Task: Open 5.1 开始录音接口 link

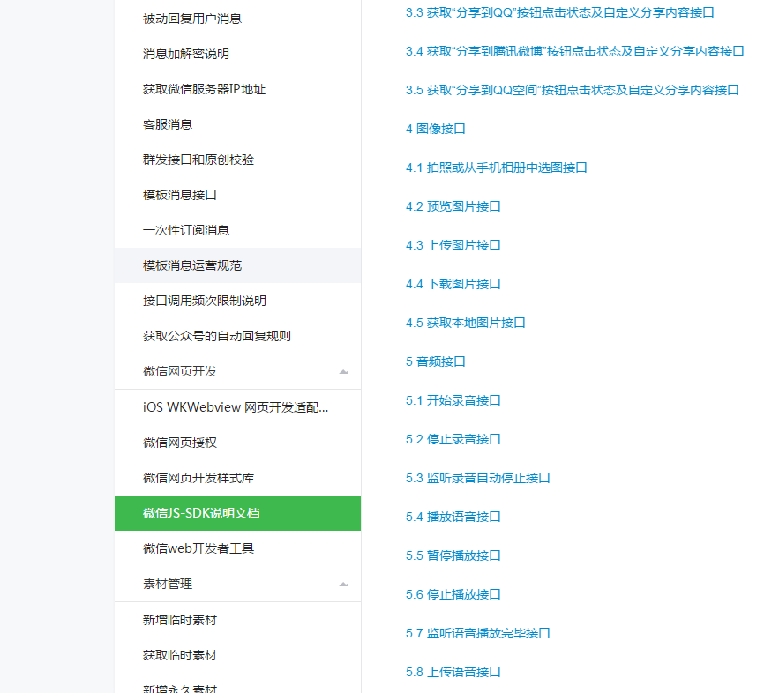Action: tap(453, 400)
